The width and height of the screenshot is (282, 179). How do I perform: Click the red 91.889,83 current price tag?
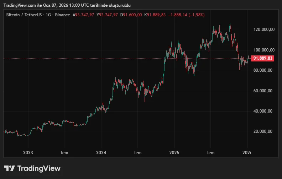[x=263, y=59]
